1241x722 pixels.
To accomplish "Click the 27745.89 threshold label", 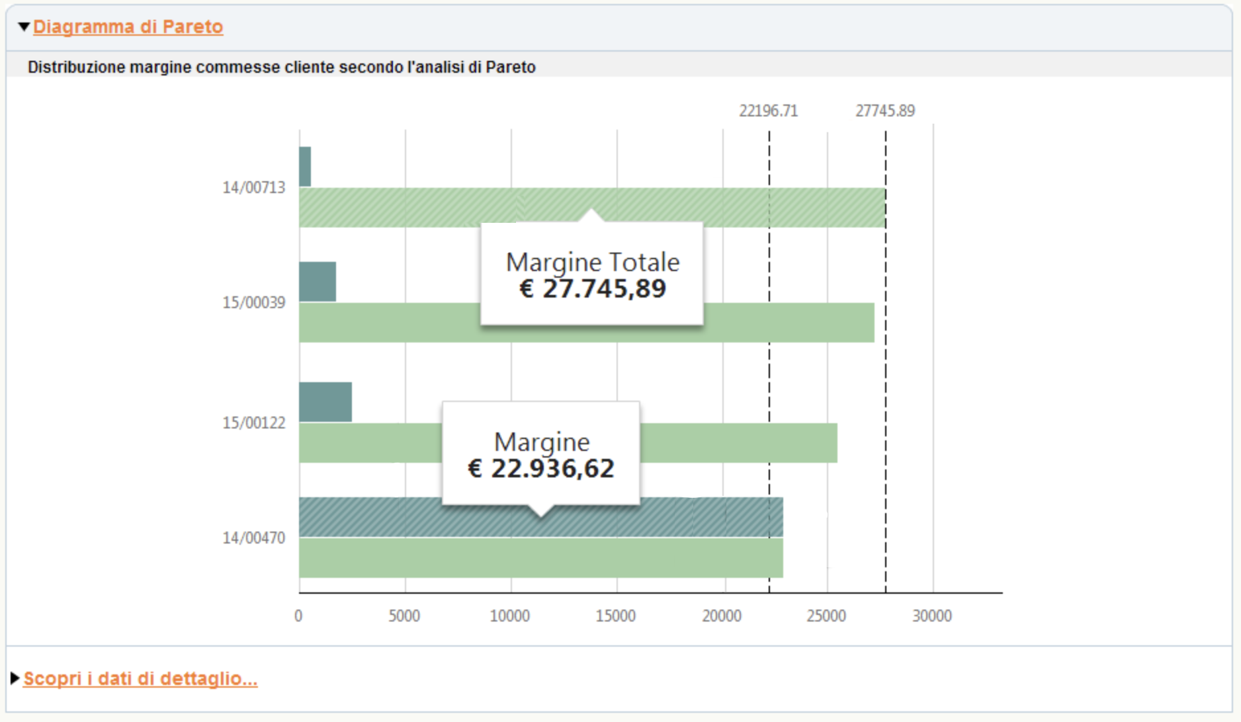I will tap(885, 111).
